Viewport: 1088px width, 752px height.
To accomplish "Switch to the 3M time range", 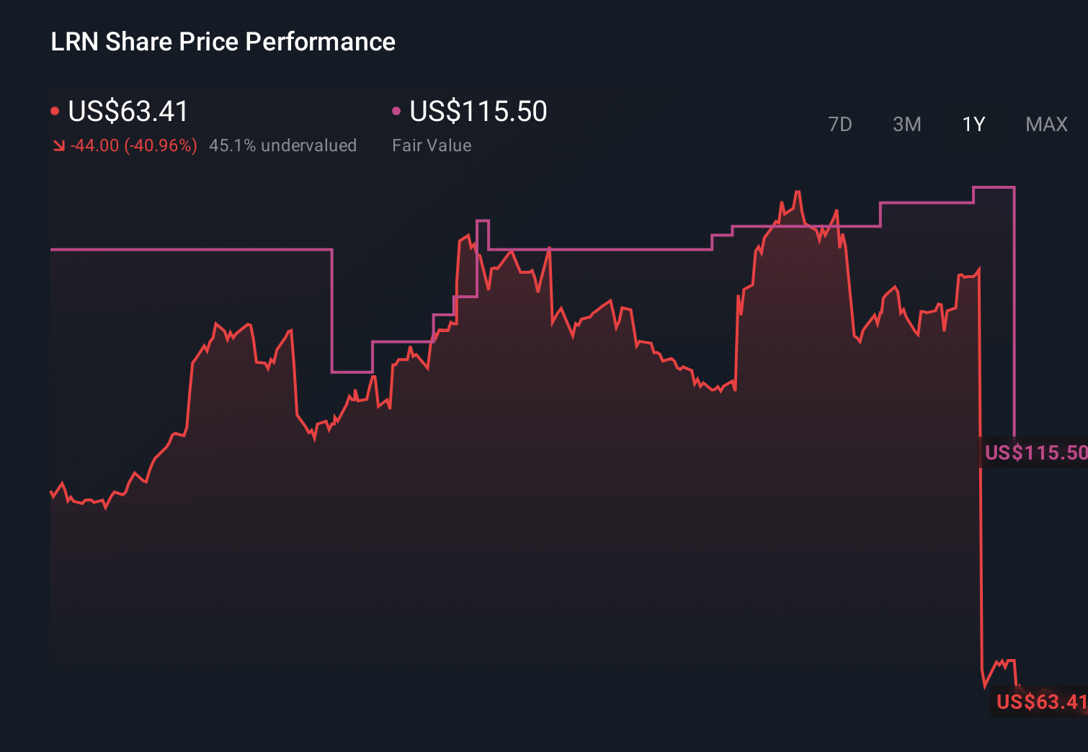I will pos(906,124).
